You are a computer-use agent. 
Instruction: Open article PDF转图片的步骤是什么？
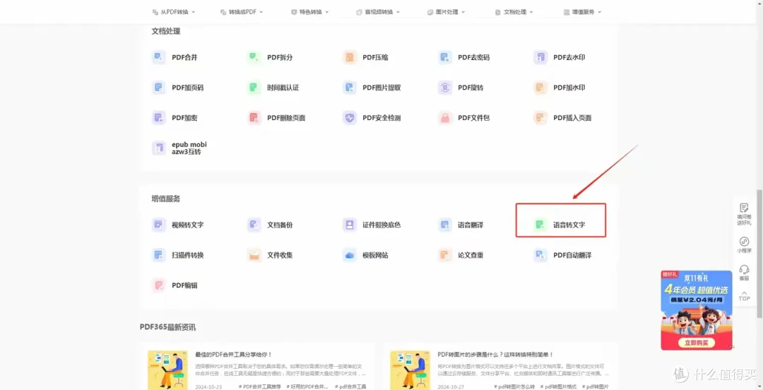pos(495,355)
